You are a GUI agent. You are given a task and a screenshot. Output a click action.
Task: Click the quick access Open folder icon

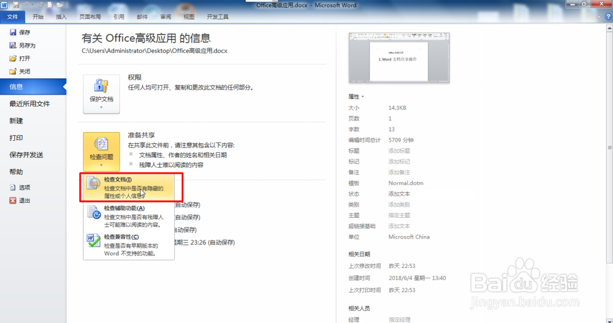click(60, 5)
